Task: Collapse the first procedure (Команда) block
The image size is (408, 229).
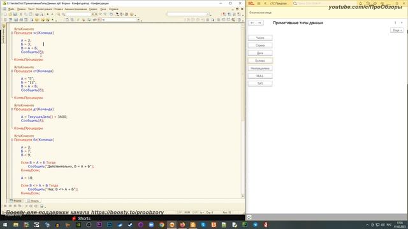Action: pos(12,33)
